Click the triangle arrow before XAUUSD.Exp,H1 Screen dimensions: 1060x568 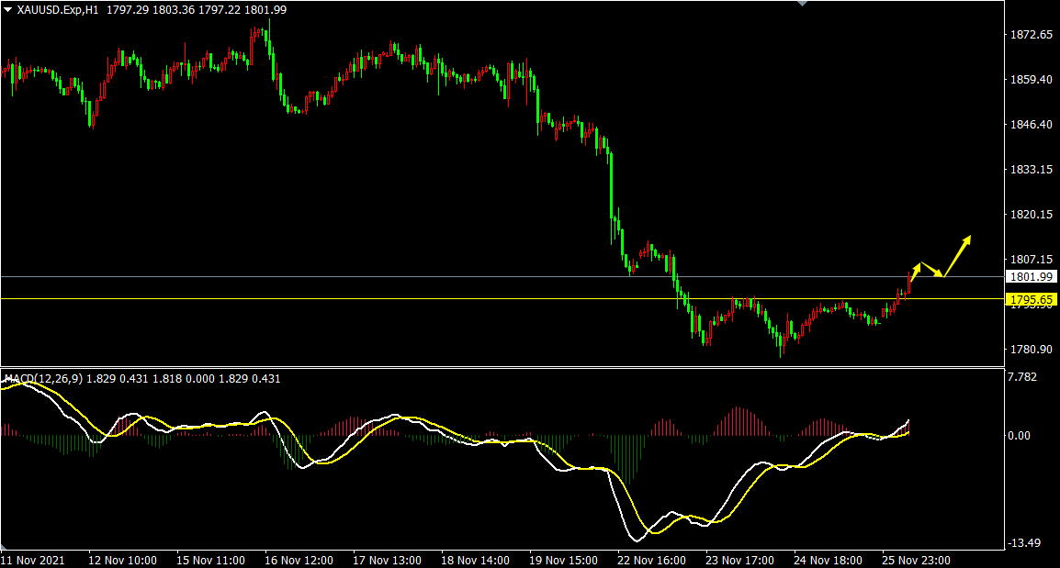(x=8, y=8)
